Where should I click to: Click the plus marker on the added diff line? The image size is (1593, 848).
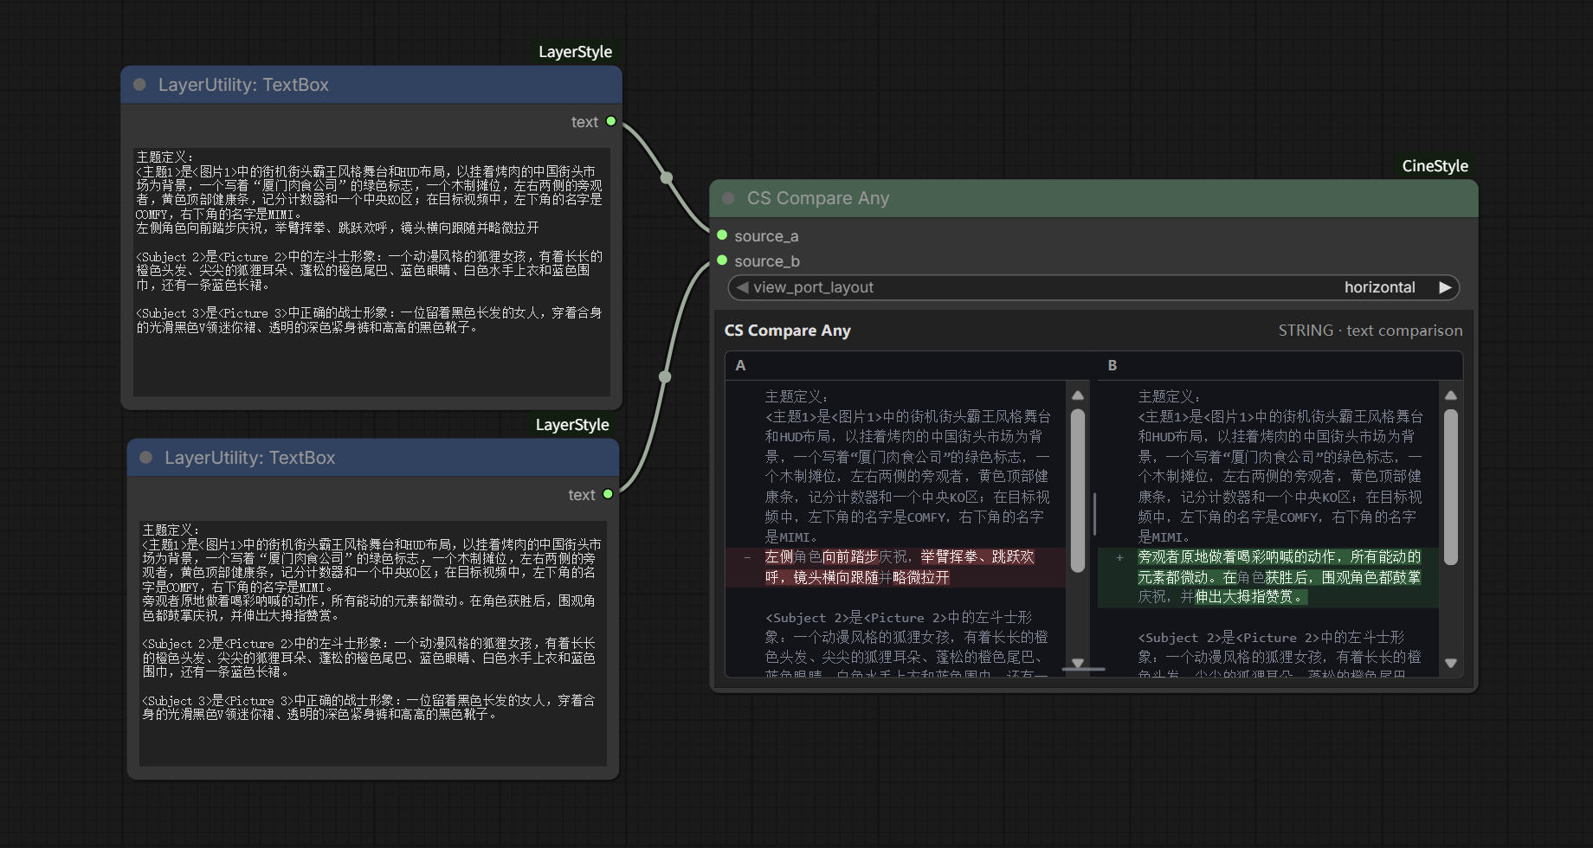pyautogui.click(x=1119, y=557)
